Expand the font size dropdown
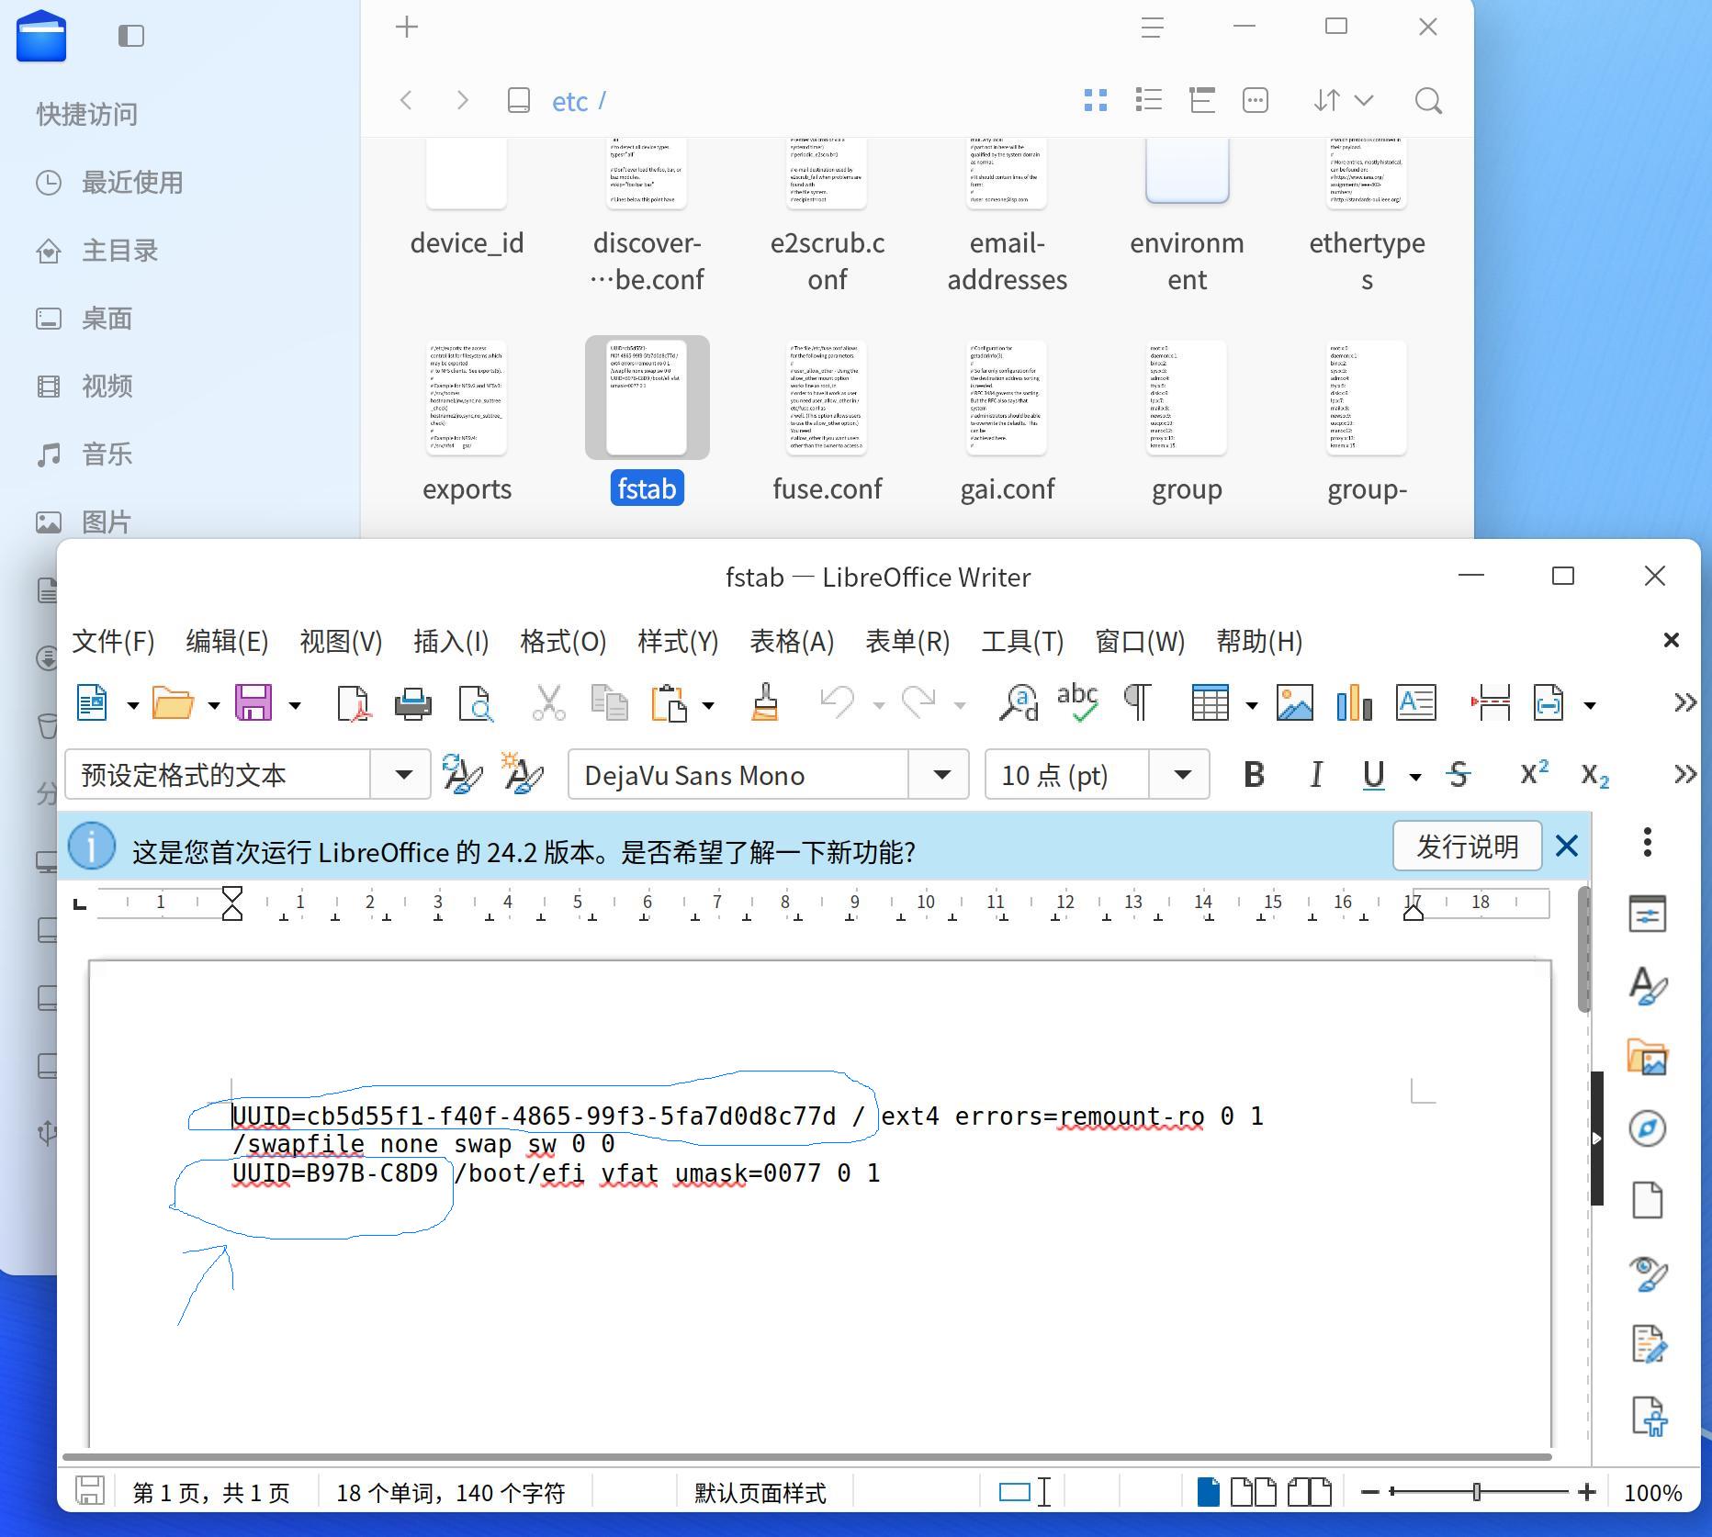Screen dimensions: 1712x1537 pyautogui.click(x=1182, y=775)
